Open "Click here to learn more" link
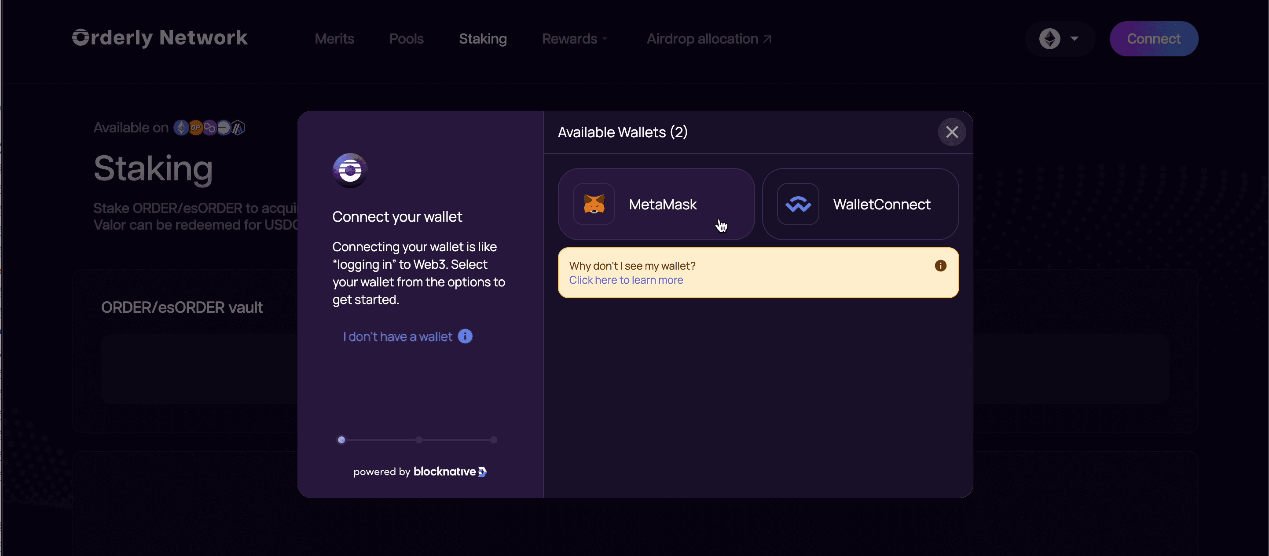Image resolution: width=1269 pixels, height=556 pixels. click(x=626, y=280)
